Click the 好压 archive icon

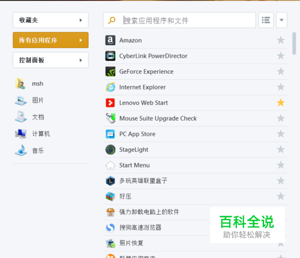tap(110, 196)
